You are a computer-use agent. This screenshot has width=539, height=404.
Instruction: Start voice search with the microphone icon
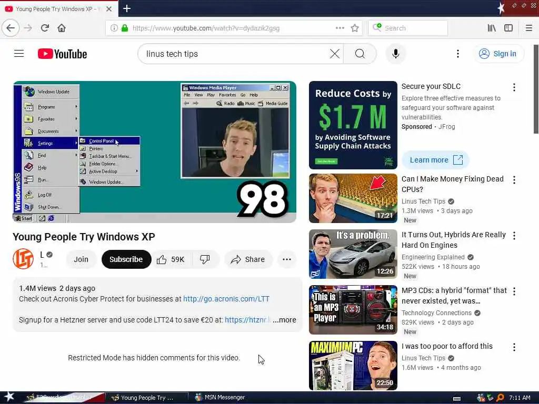[396, 54]
